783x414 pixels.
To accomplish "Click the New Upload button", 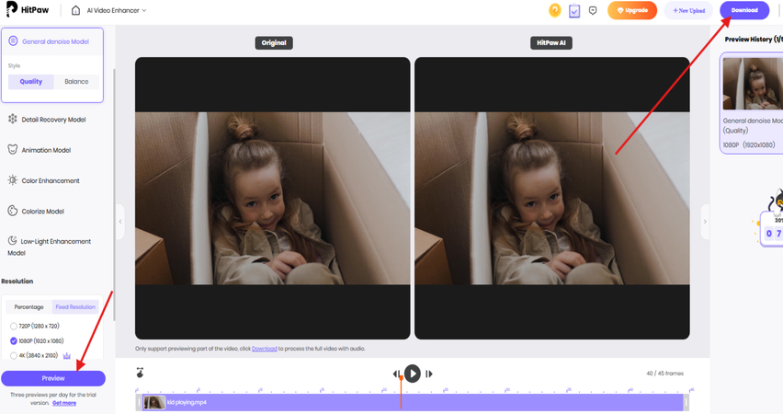I will (x=688, y=10).
